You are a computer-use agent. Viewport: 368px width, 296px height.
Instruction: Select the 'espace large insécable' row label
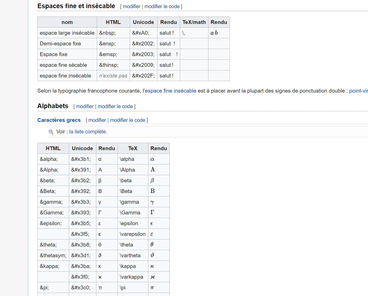pos(67,33)
